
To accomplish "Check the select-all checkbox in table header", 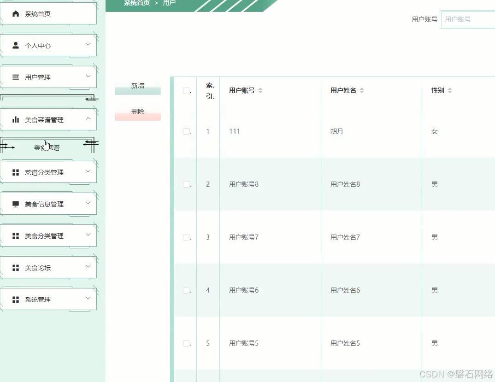I will pyautogui.click(x=186, y=90).
